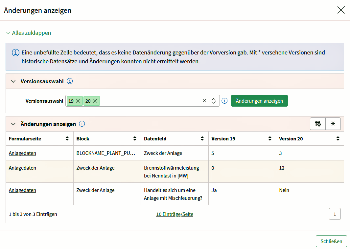Collapse the Versionsauswahl section
Image resolution: width=350 pixels, height=249 pixels.
pos(13,81)
